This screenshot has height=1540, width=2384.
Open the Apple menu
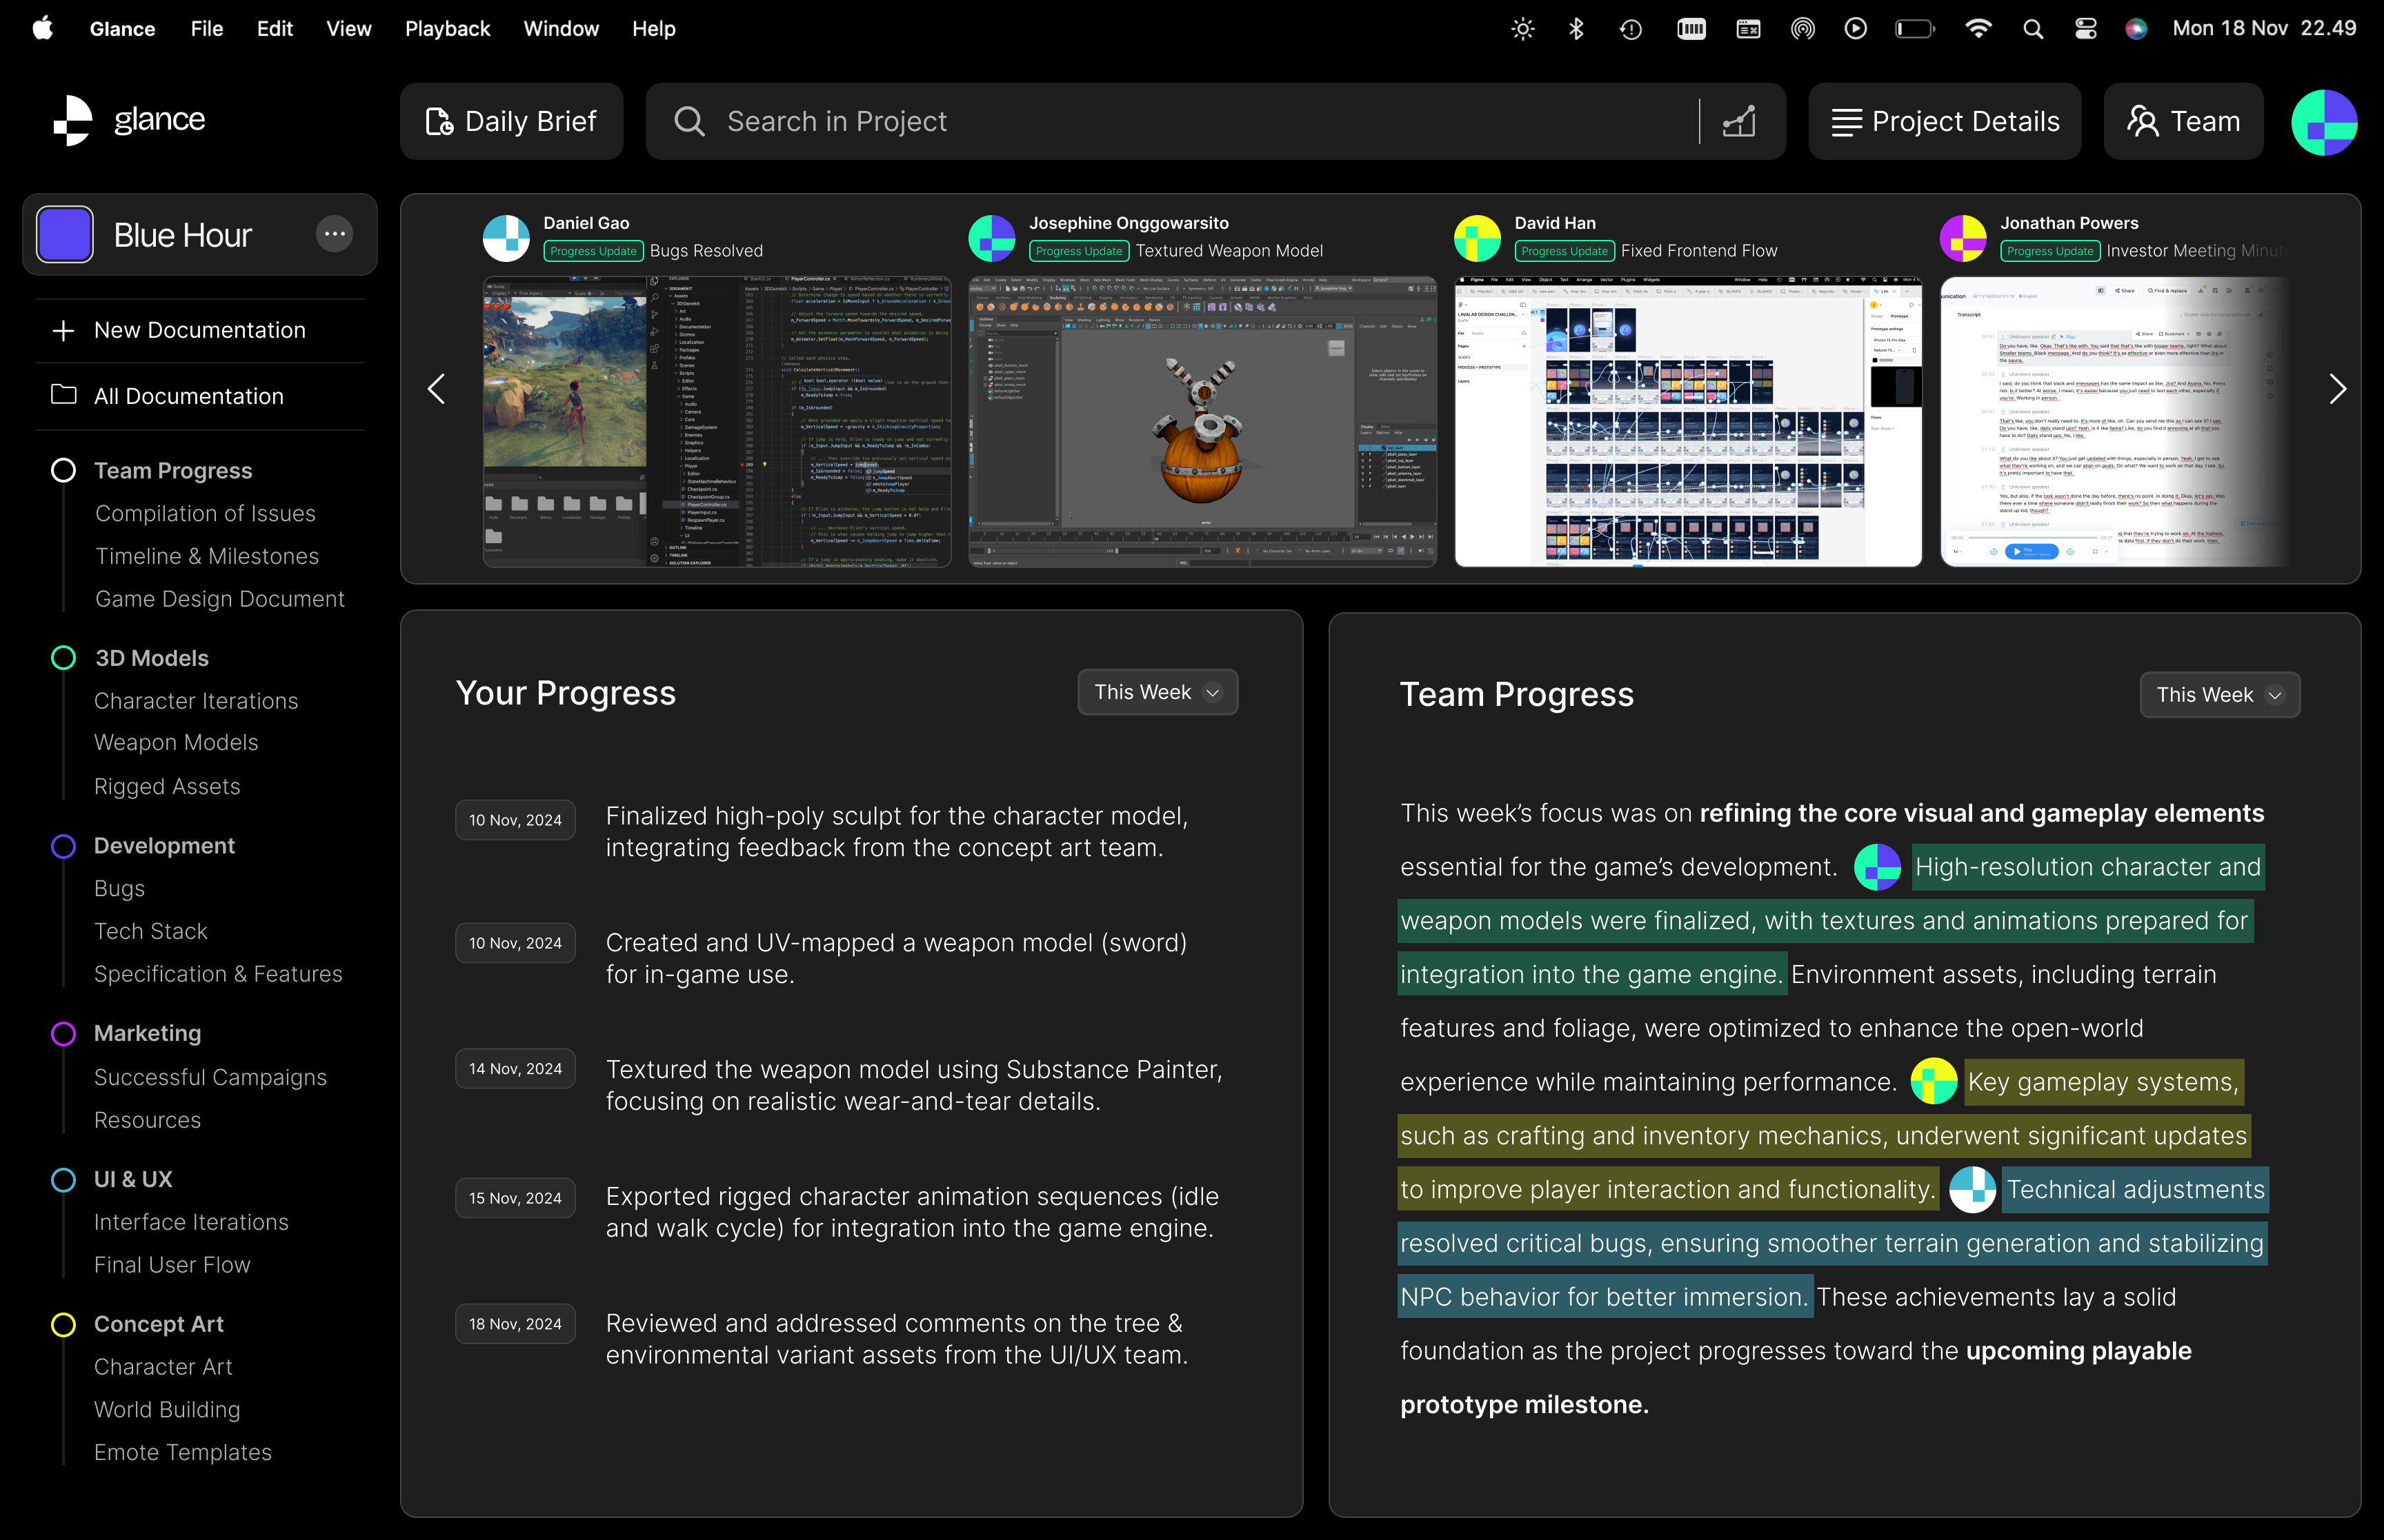(42, 28)
